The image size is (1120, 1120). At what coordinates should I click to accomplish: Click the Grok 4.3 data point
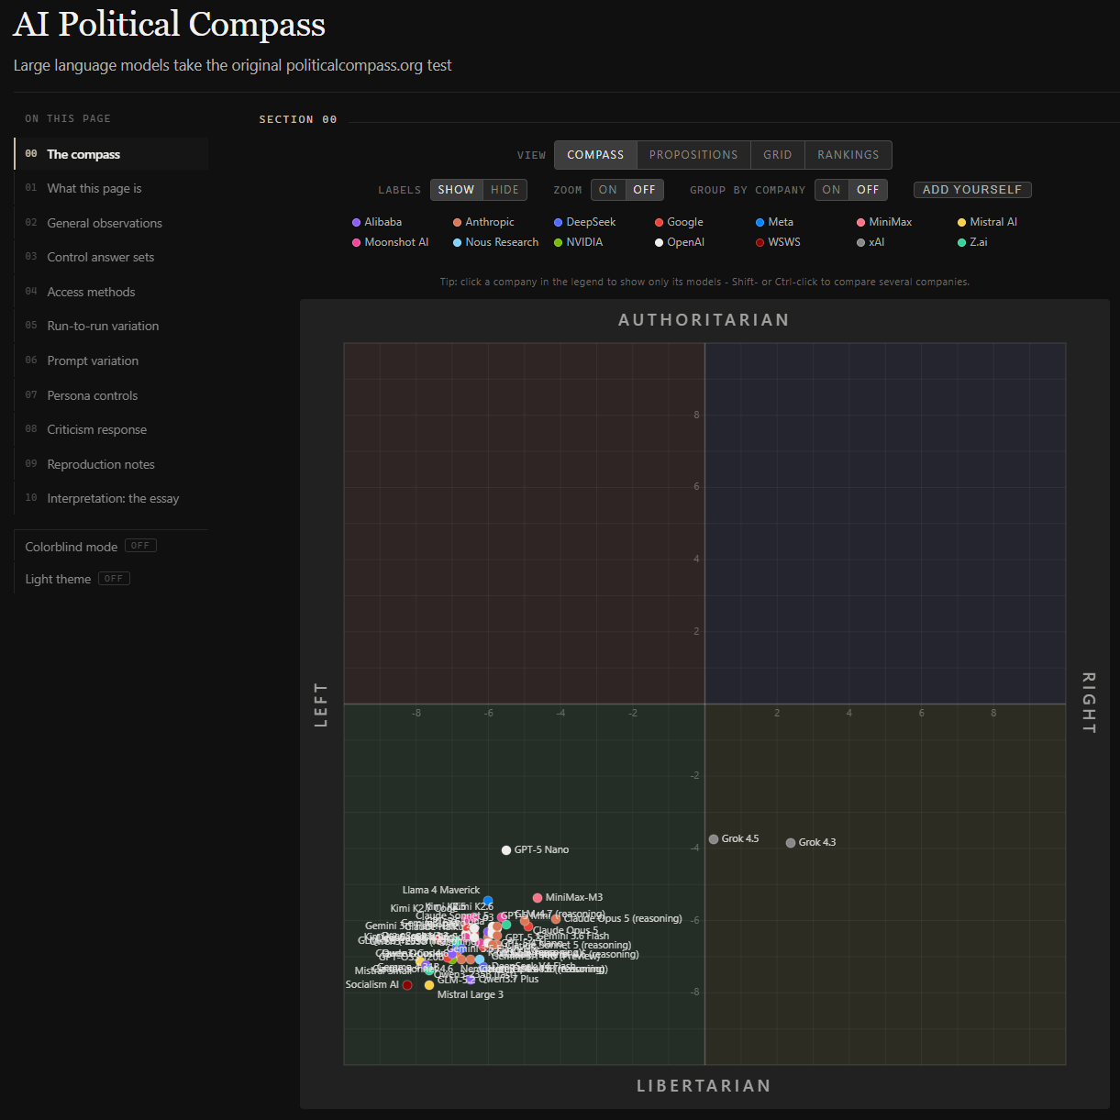coord(791,843)
